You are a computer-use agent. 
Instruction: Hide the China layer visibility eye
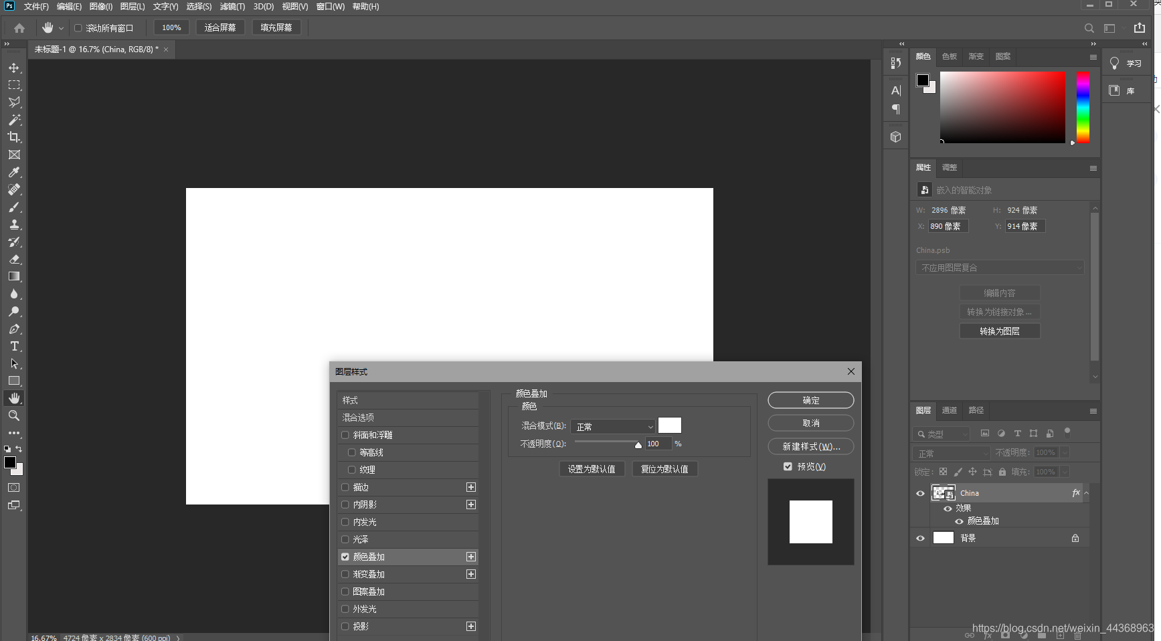[920, 494]
